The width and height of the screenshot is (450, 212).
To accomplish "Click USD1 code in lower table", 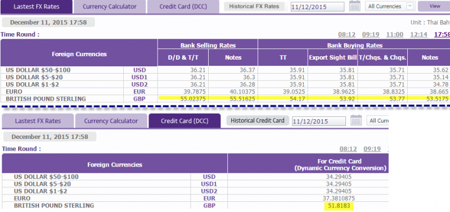I will click(x=209, y=184).
